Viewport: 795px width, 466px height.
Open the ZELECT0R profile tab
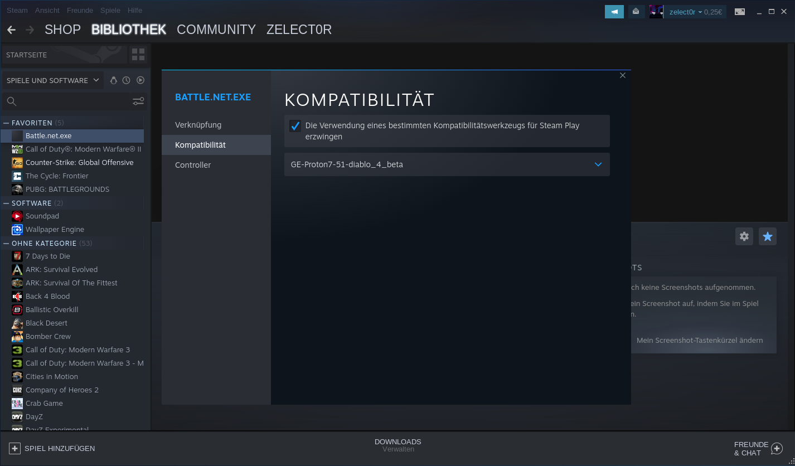(x=299, y=30)
